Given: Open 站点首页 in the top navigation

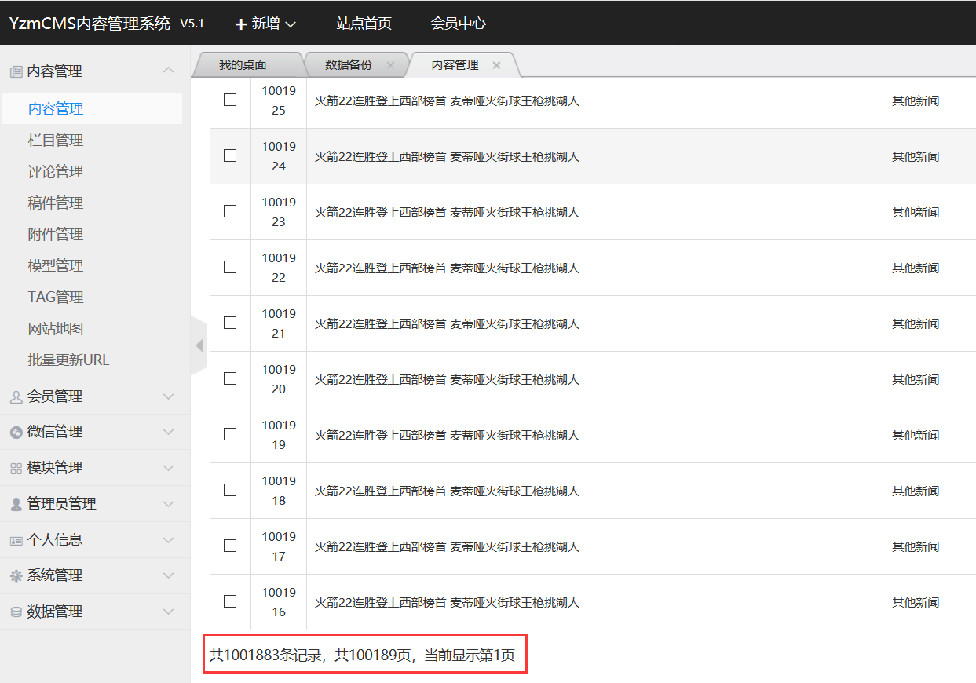Looking at the screenshot, I should point(364,24).
